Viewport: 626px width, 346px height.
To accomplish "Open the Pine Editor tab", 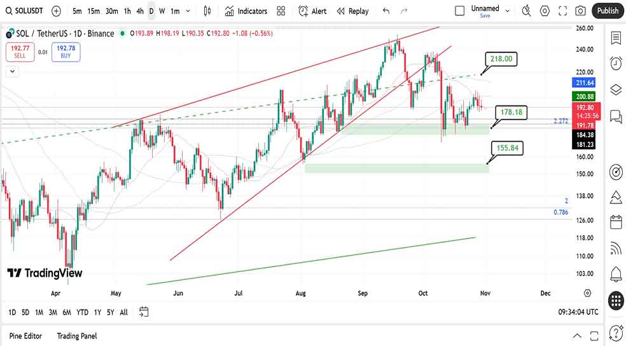I will 26,336.
